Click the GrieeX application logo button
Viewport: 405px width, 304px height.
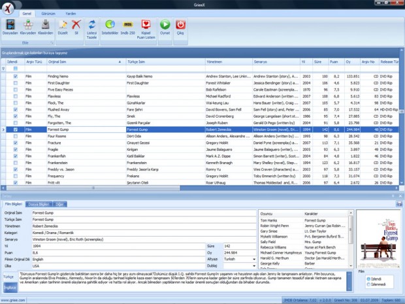[x=8, y=8]
